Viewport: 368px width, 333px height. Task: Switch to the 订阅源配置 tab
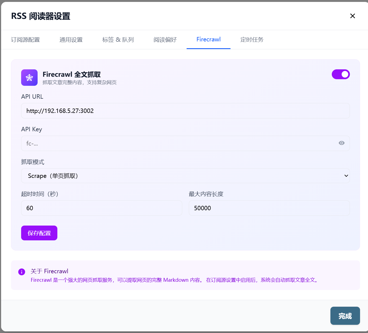[26, 40]
